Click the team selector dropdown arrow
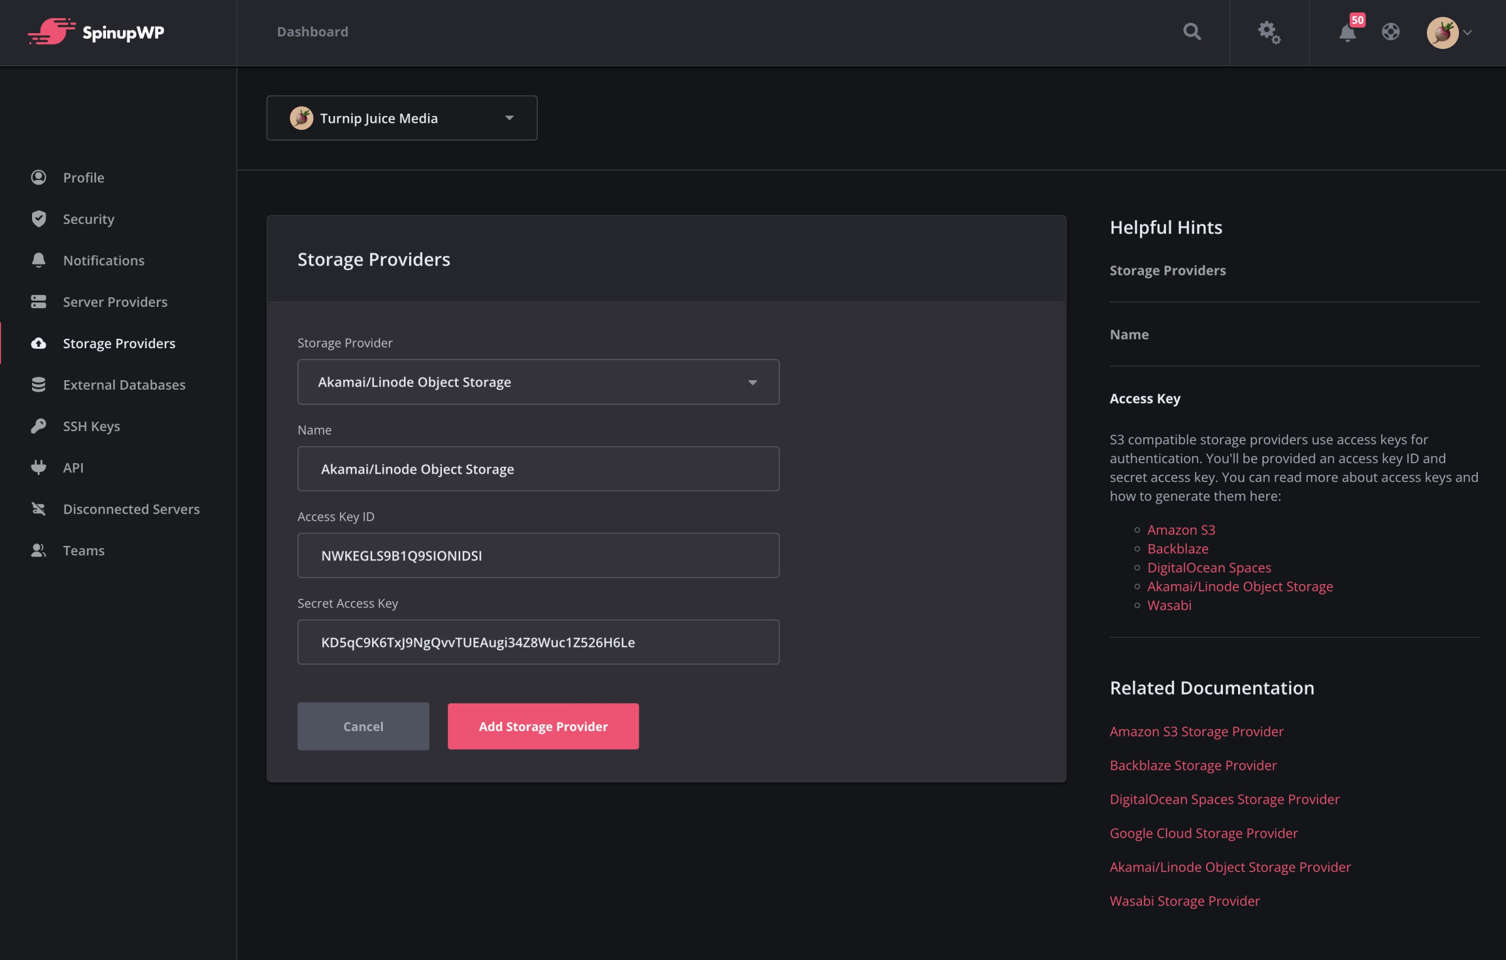 510,118
